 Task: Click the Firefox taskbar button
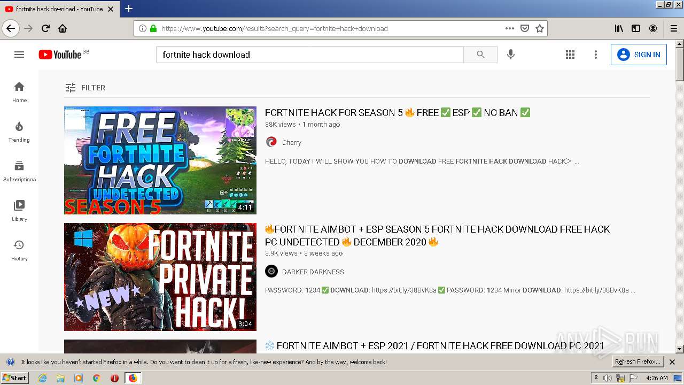tap(133, 378)
